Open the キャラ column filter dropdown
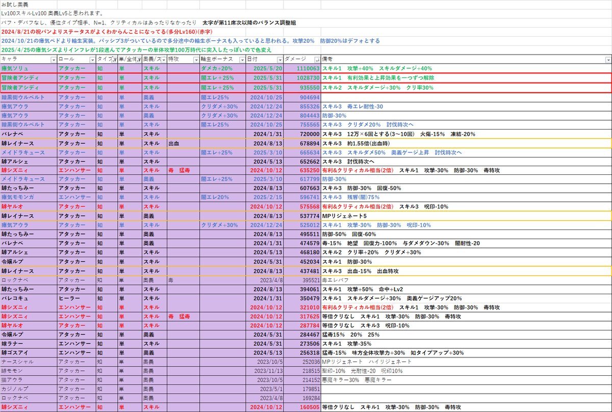The width and height of the screenshot is (612, 412). point(53,60)
